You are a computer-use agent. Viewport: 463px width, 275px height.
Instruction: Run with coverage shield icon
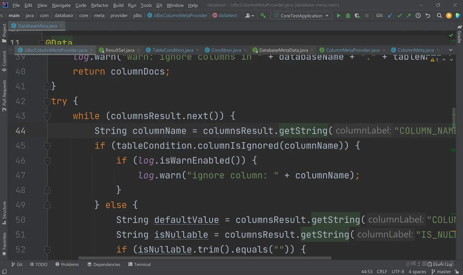[x=357, y=16]
